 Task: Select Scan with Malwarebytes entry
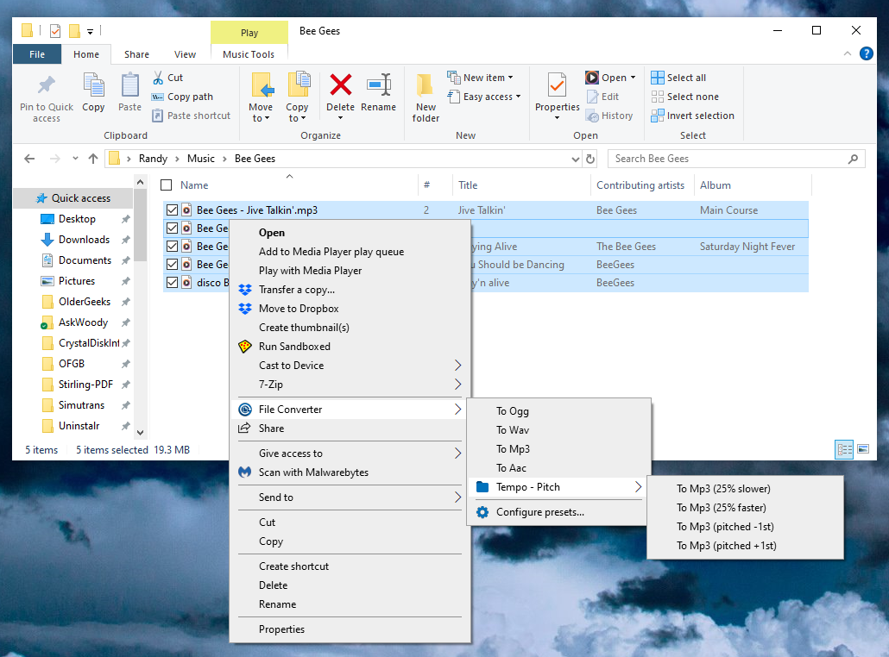coord(349,472)
